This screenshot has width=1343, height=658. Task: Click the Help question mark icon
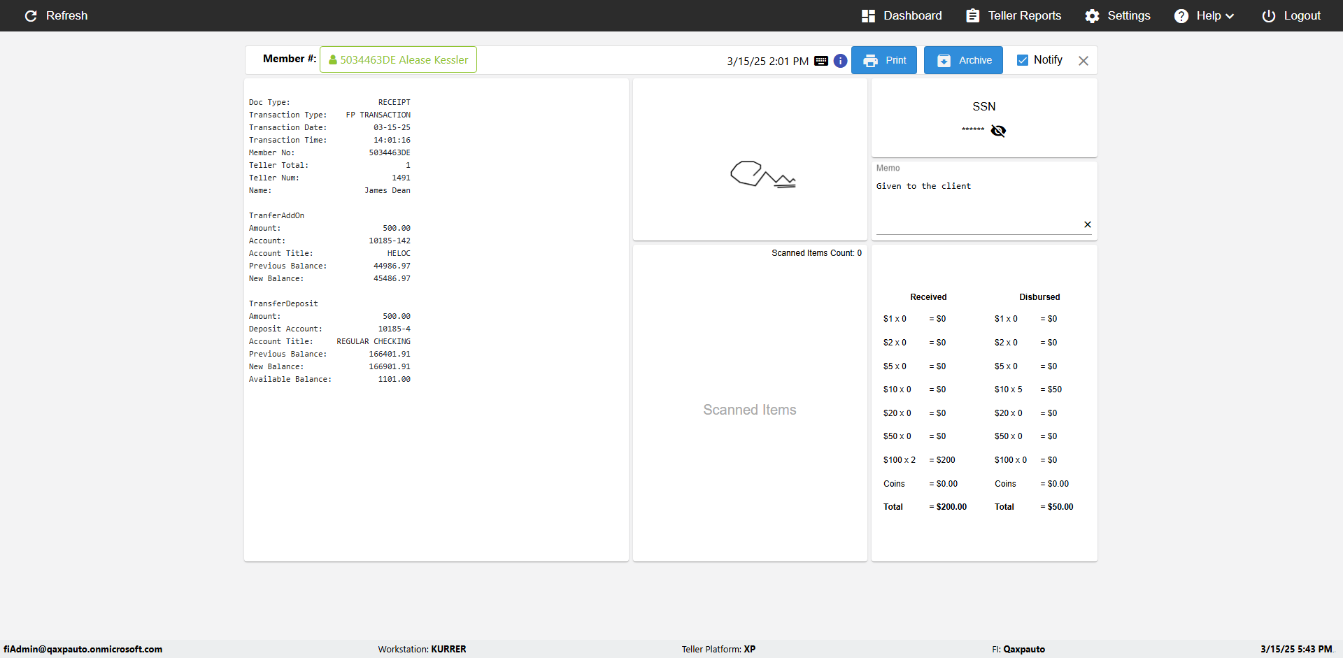[1181, 16]
